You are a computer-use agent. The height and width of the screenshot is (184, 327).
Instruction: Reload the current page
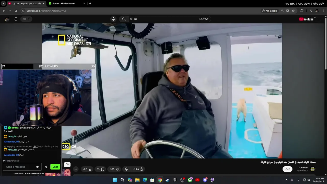click(x=16, y=11)
